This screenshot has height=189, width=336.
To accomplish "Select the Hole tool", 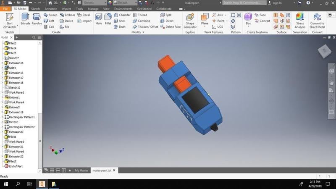I will 99,19.
